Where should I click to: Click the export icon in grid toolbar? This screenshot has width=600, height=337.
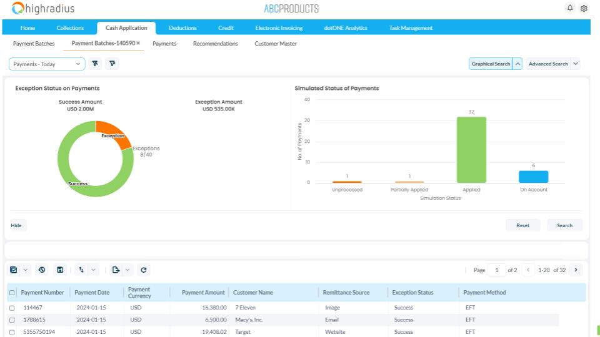[116, 270]
